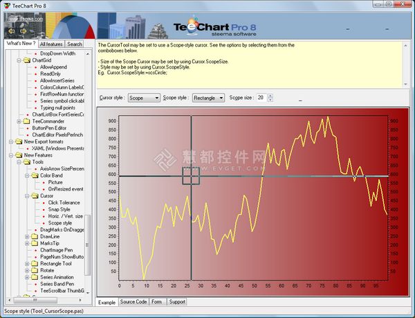Decrease Scope size with down spinner
Image resolution: width=415 pixels, height=318 pixels.
270,100
